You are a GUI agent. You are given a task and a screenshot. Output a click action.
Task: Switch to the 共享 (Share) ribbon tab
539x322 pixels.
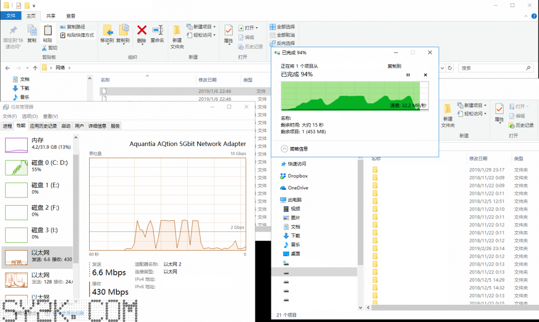[51, 16]
